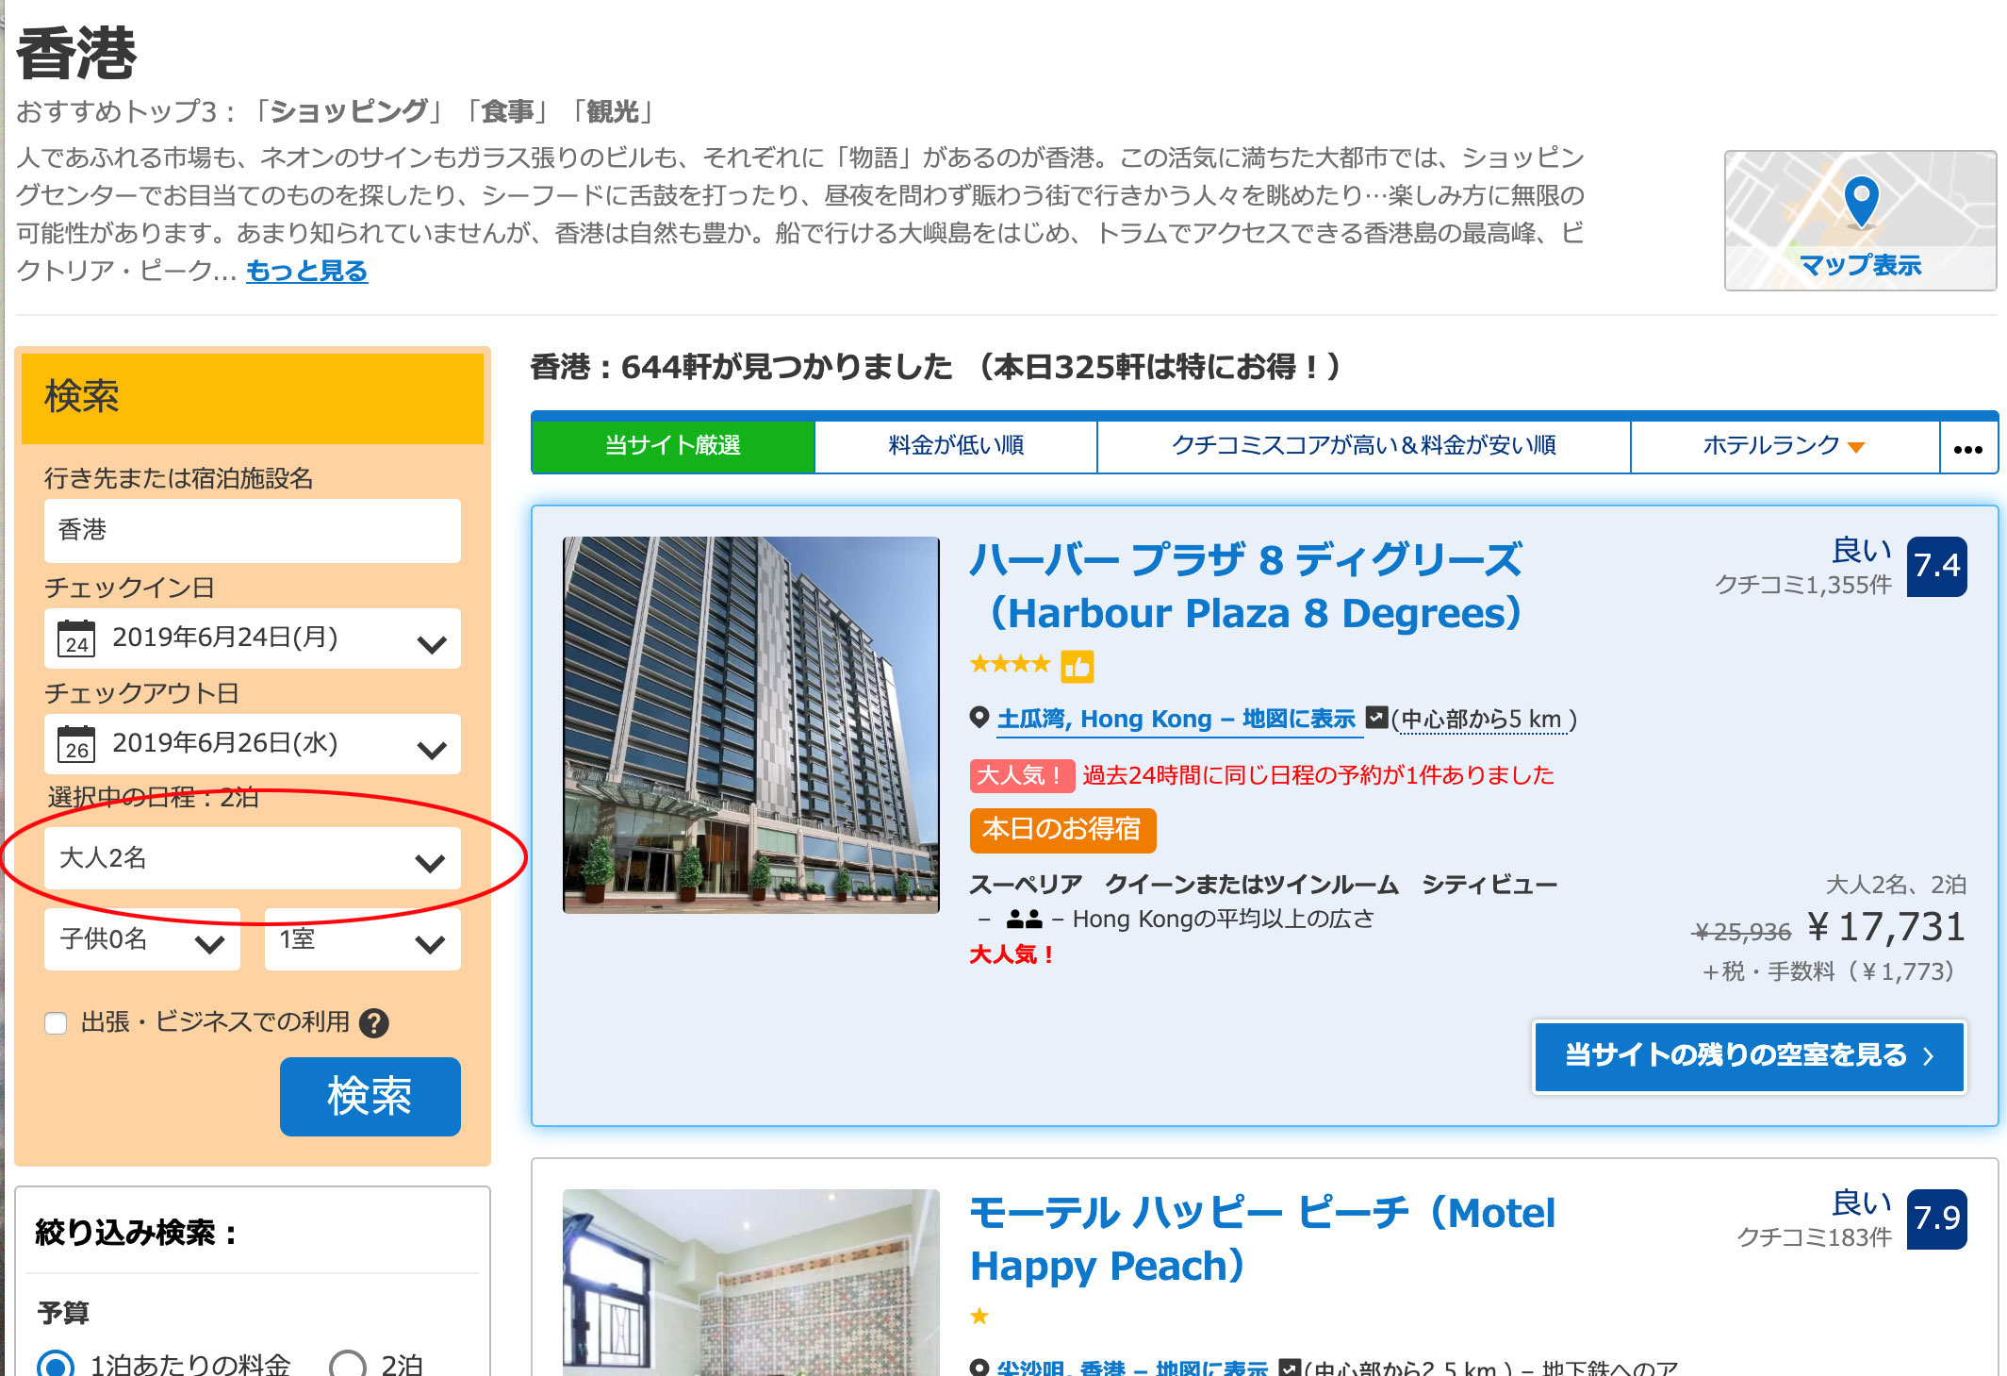
Task: Expand the 大人2名 adults dropdown
Action: [x=253, y=859]
